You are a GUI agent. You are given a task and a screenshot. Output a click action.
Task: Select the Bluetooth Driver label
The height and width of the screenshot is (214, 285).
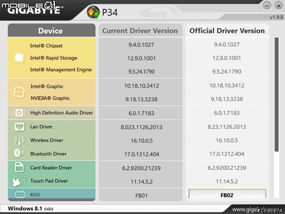(49, 154)
